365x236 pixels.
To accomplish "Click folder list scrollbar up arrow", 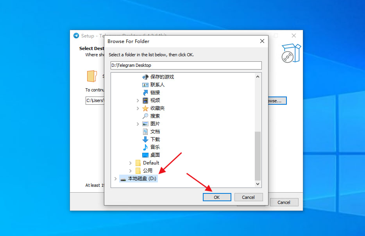I will coord(258,77).
